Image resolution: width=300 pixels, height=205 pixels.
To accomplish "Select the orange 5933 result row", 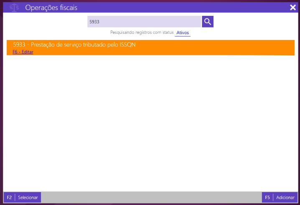I will click(x=209, y=47).
